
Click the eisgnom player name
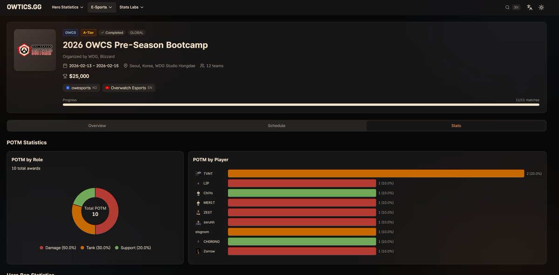[x=203, y=232]
